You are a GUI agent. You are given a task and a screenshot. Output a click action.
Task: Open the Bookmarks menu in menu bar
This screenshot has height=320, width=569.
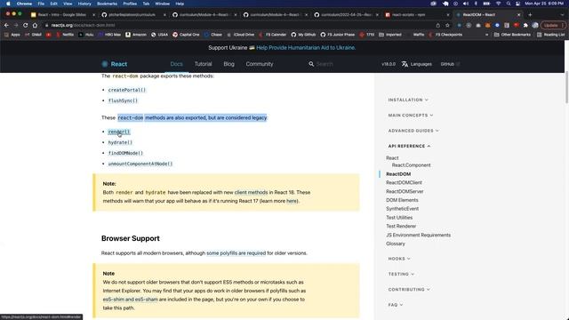pos(107,4)
